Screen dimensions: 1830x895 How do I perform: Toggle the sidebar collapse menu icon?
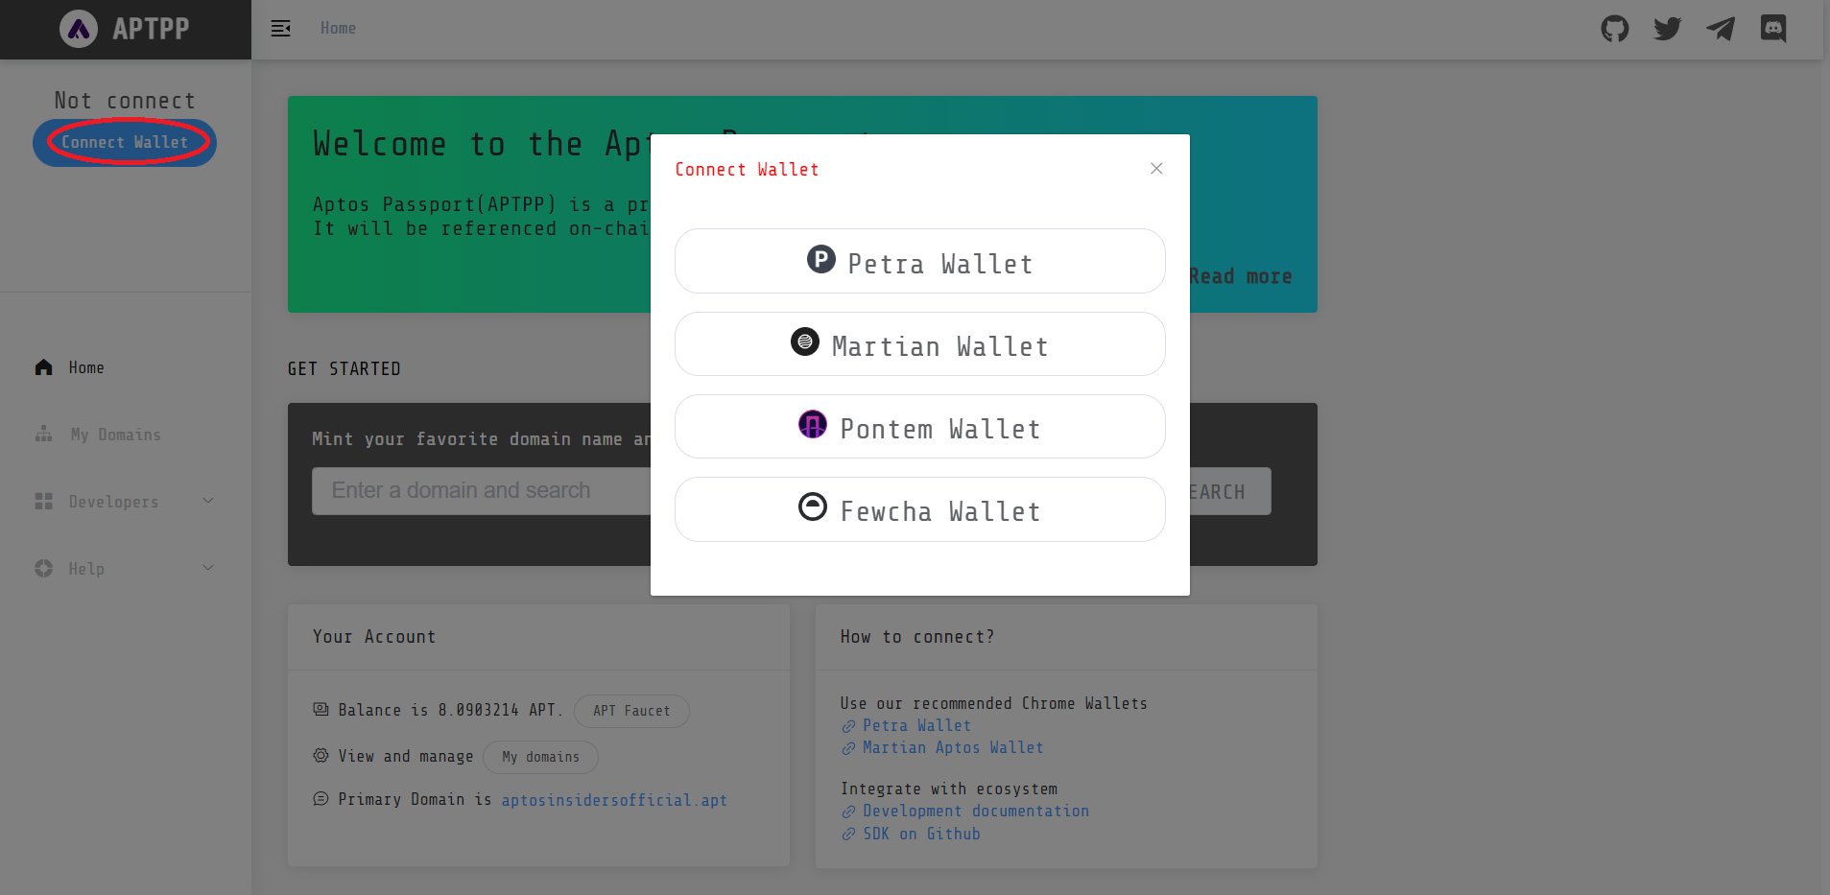point(281,29)
